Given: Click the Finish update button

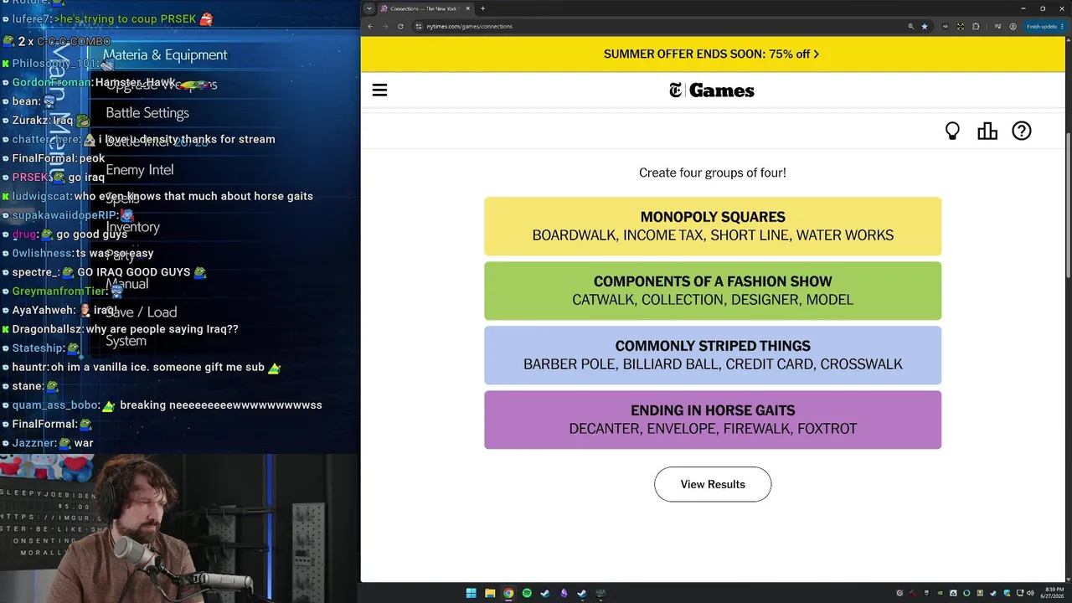Looking at the screenshot, I should (1044, 26).
